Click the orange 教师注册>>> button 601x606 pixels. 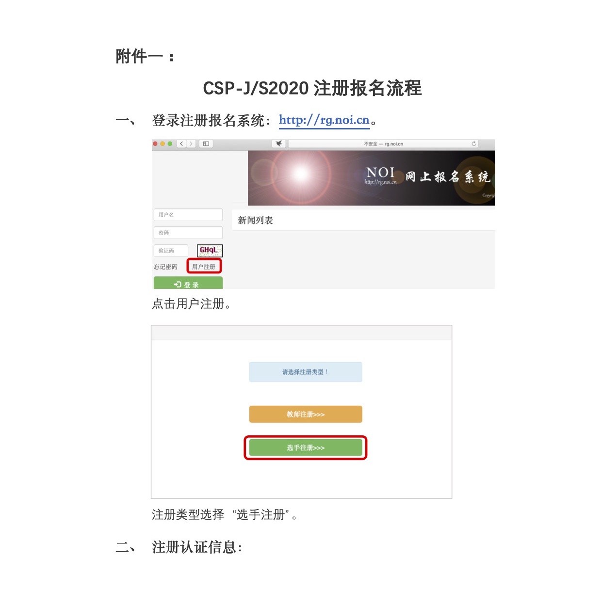click(x=306, y=415)
